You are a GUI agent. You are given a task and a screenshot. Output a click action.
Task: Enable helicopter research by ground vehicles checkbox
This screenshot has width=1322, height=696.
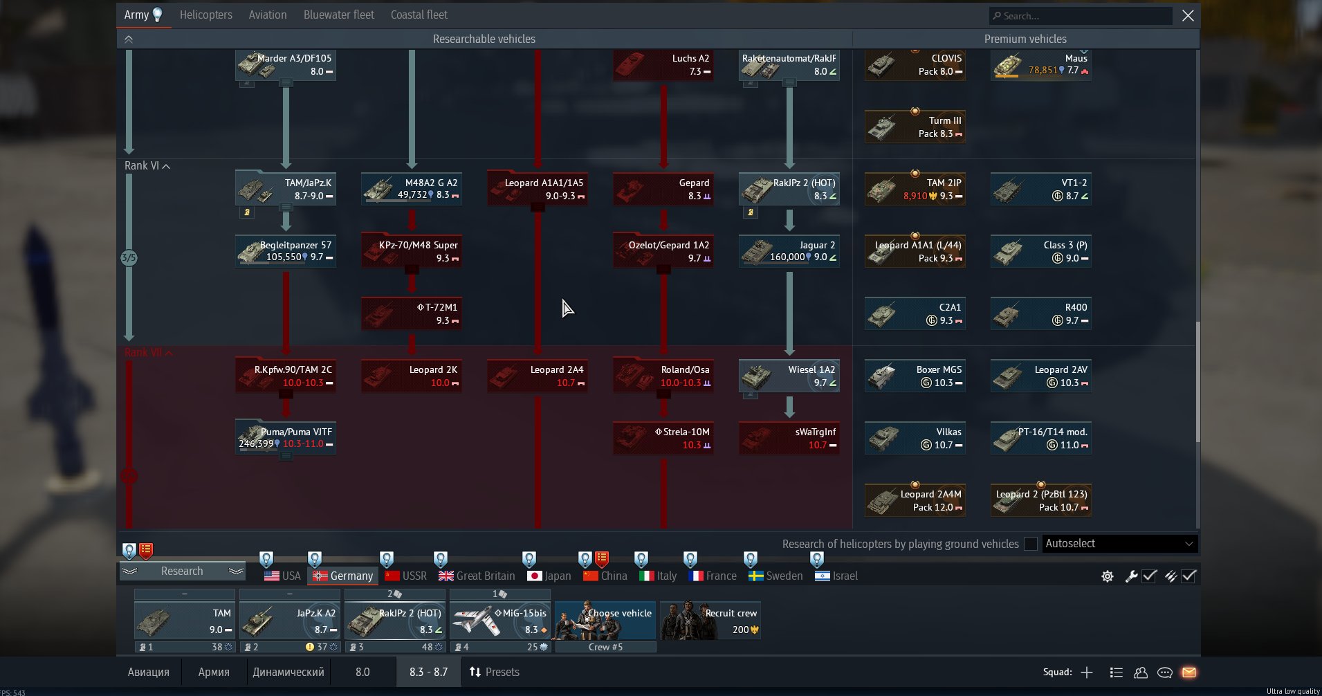[1031, 544]
